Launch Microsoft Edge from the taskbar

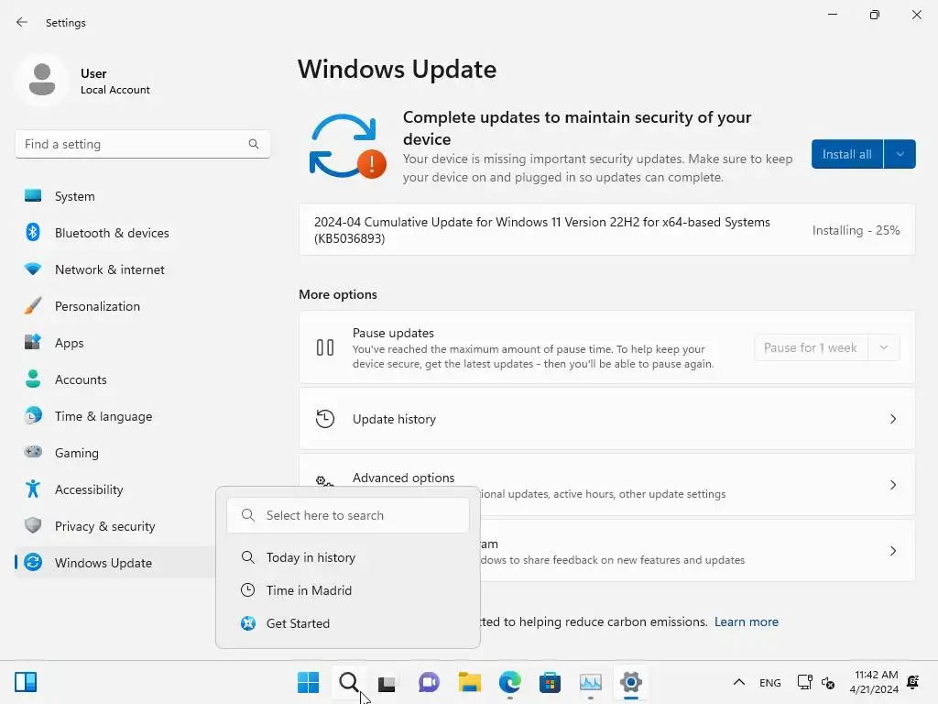pyautogui.click(x=509, y=682)
